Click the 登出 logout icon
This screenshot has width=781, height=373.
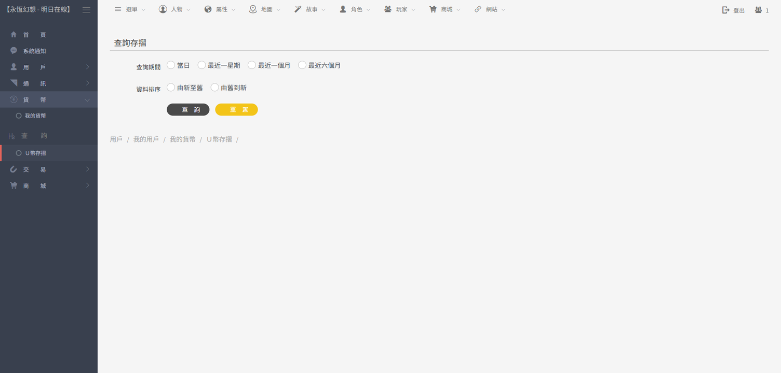pyautogui.click(x=726, y=10)
